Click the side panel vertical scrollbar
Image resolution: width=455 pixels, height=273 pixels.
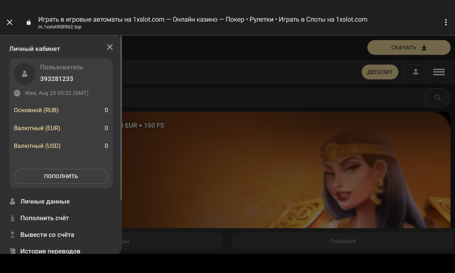(x=121, y=118)
